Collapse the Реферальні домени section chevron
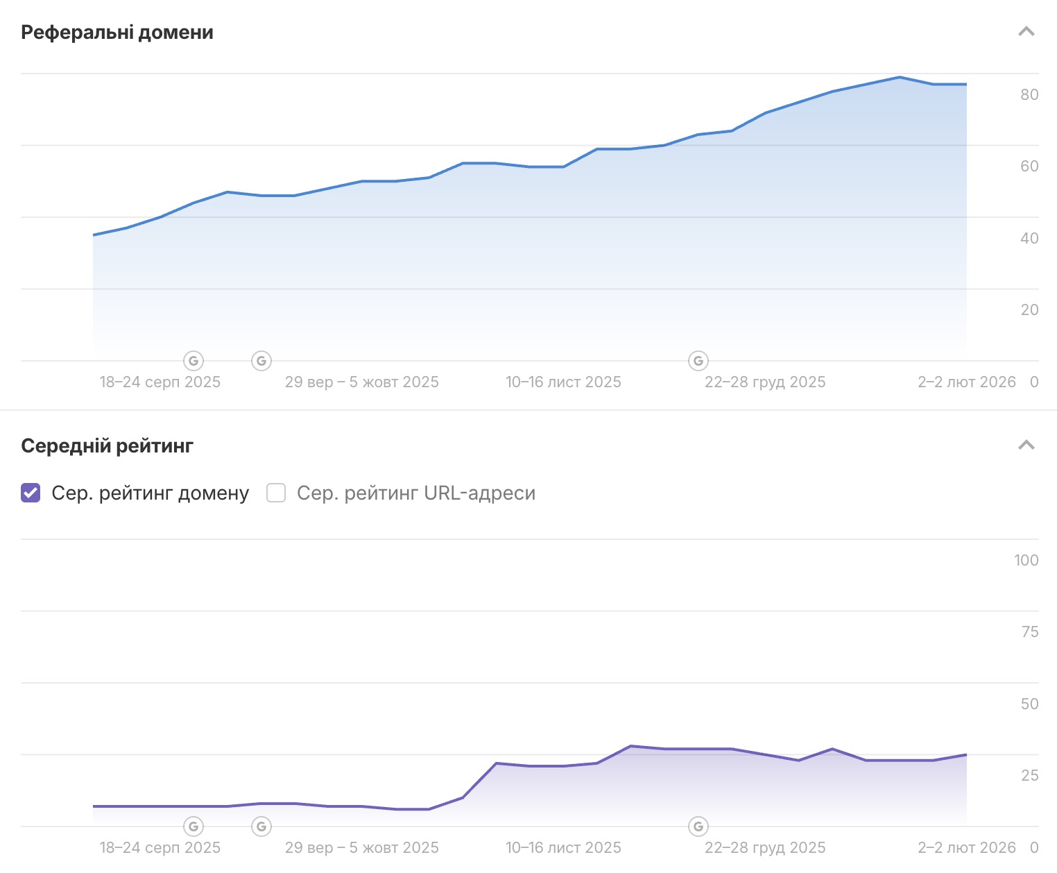1057x873 pixels. point(1026,32)
